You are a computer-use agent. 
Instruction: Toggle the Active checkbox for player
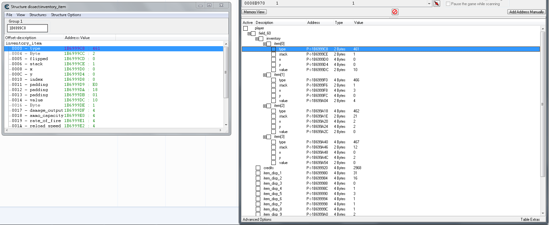[x=245, y=28]
